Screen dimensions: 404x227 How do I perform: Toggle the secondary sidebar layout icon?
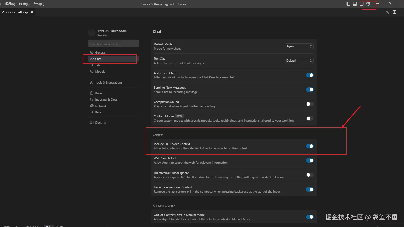(362, 4)
